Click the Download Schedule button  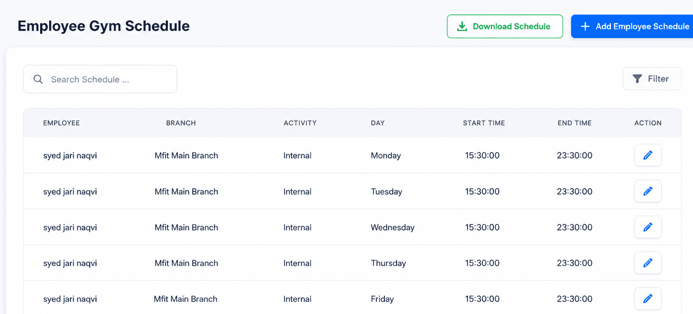point(505,26)
